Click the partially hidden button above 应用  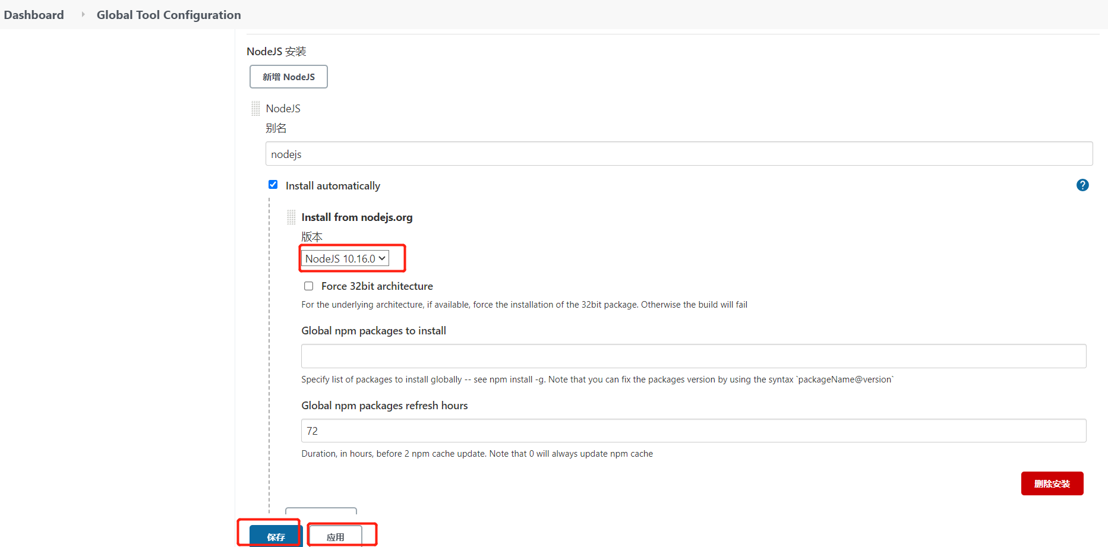321,511
